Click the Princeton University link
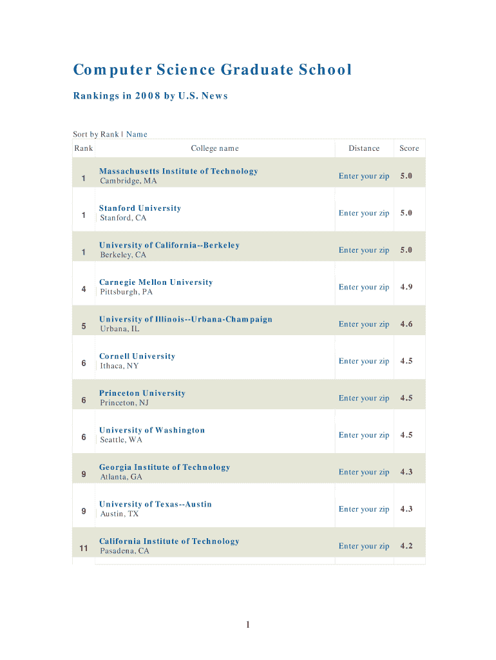Image resolution: width=496 pixels, height=660 pixels. click(x=142, y=393)
